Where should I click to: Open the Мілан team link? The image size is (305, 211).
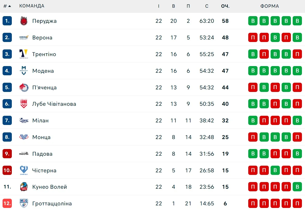(40, 121)
